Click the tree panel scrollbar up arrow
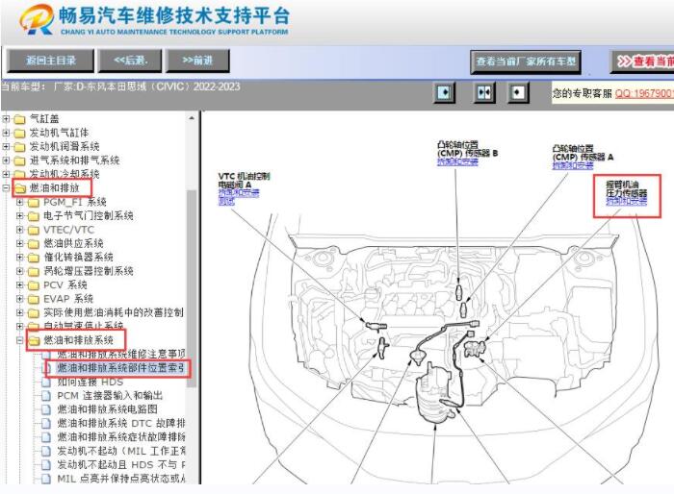This screenshot has width=674, height=494. point(192,118)
